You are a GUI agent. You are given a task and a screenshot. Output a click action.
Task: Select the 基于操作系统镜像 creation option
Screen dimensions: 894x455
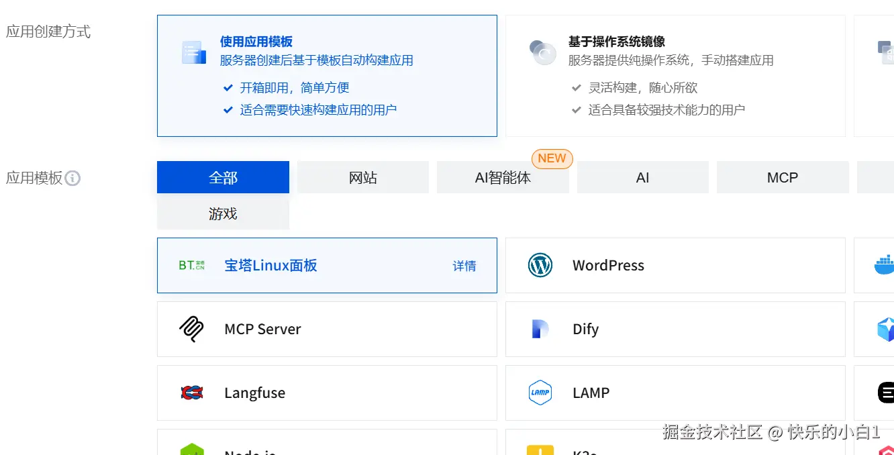click(x=675, y=76)
